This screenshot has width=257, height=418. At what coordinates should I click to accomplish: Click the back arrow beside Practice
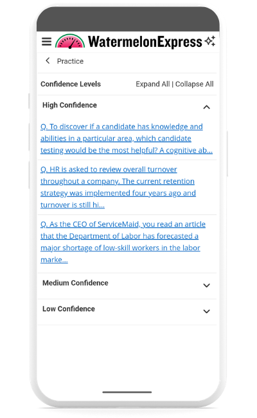click(x=48, y=61)
